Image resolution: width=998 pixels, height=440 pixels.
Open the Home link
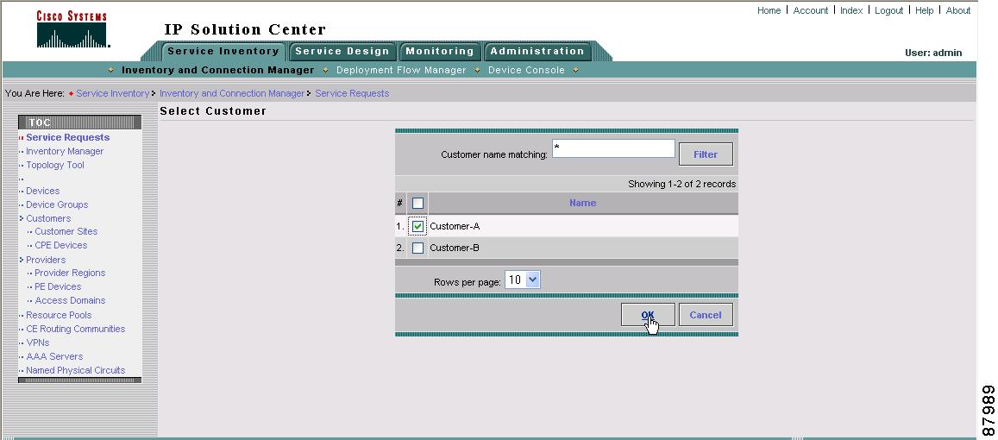click(769, 10)
